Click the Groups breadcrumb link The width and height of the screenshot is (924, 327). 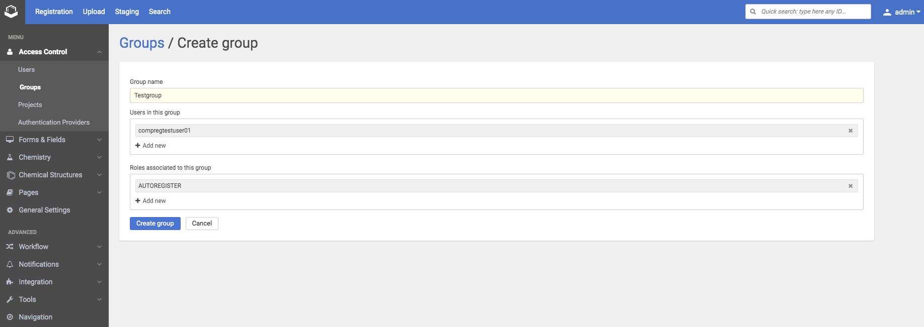tap(142, 43)
